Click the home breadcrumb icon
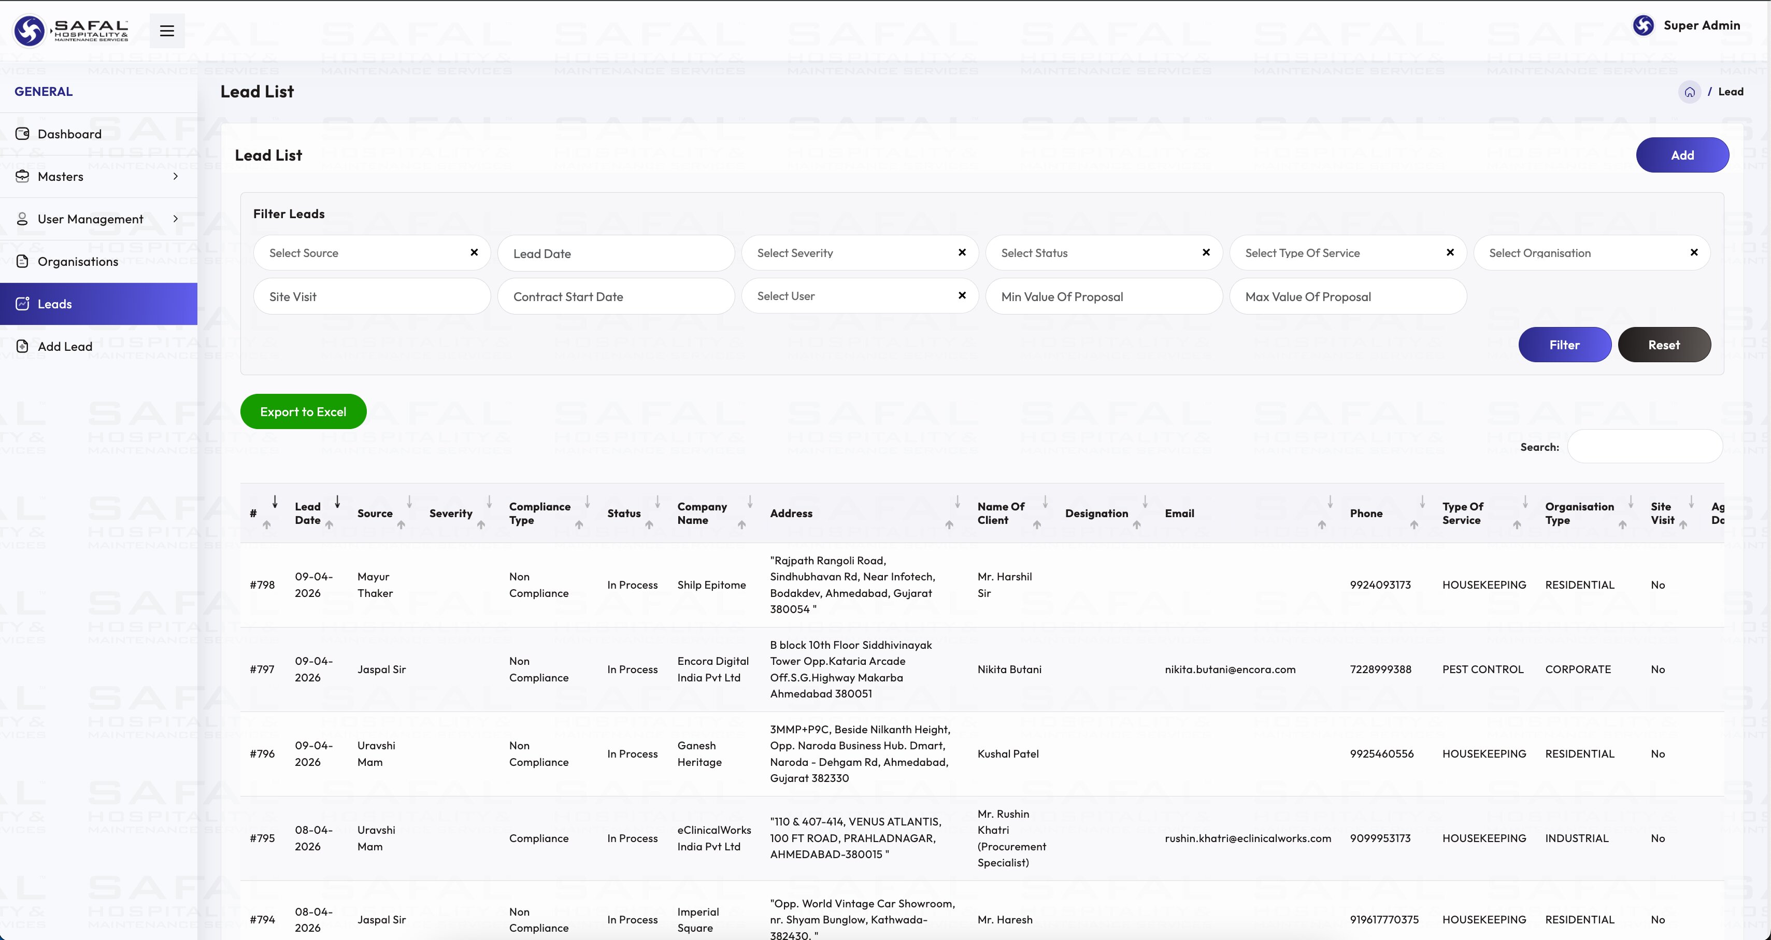The height and width of the screenshot is (940, 1771). [x=1689, y=91]
